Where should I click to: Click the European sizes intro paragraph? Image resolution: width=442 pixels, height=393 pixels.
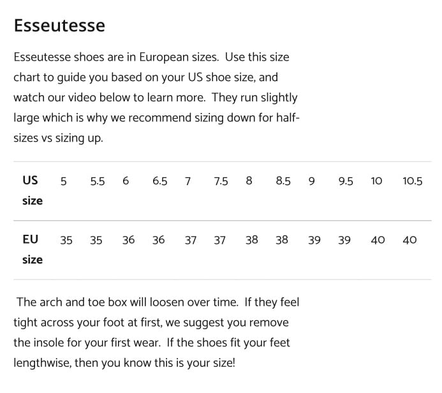[x=156, y=98]
